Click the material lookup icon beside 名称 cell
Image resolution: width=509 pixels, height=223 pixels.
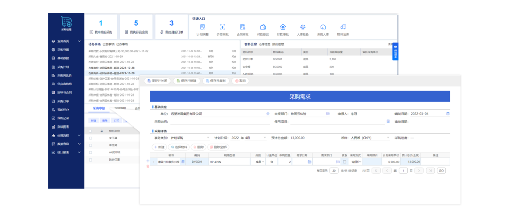(x=183, y=161)
